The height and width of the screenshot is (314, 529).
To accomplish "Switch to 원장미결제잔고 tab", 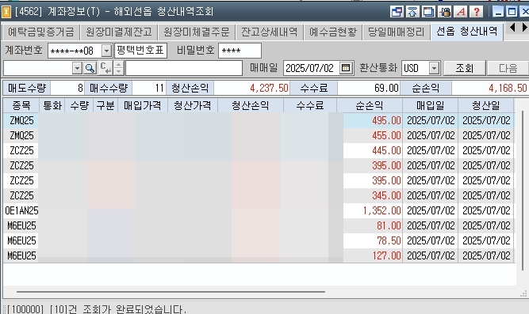I will 119,32.
